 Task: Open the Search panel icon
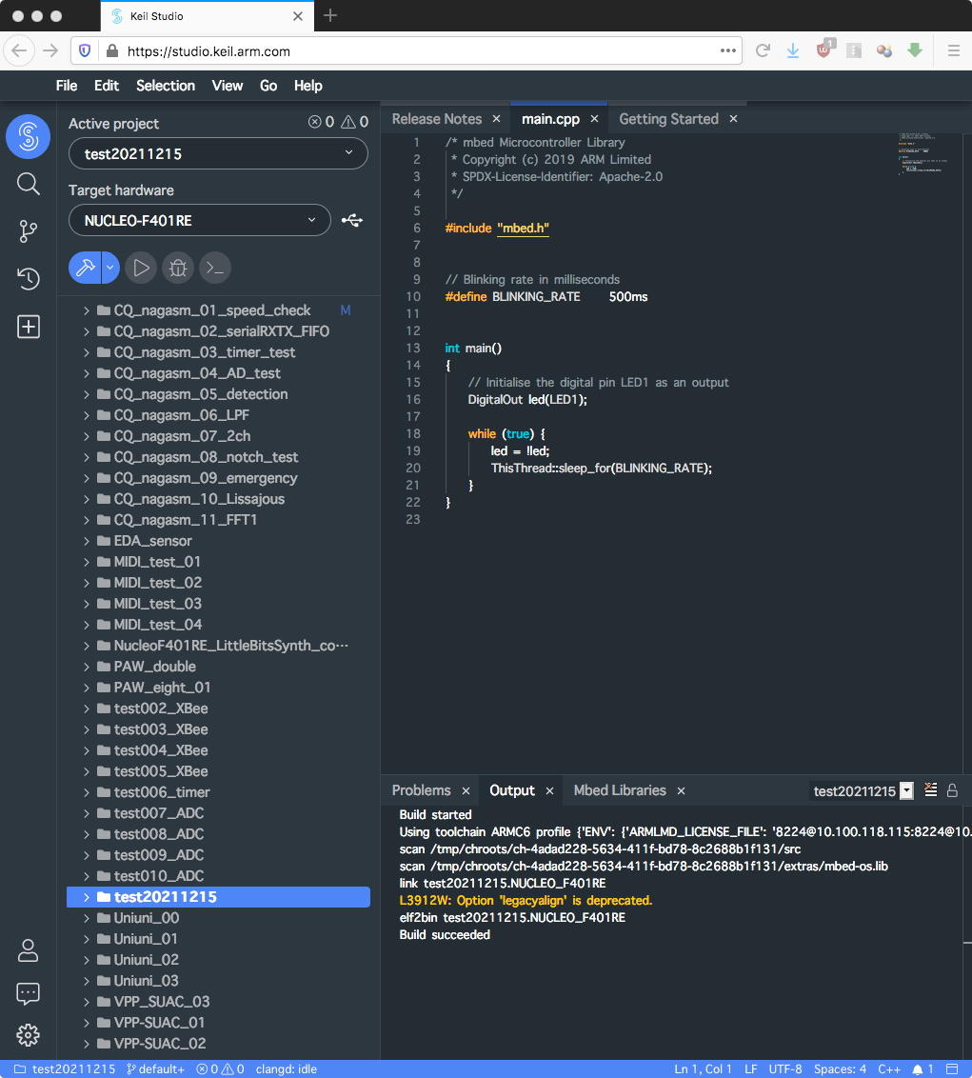[29, 184]
